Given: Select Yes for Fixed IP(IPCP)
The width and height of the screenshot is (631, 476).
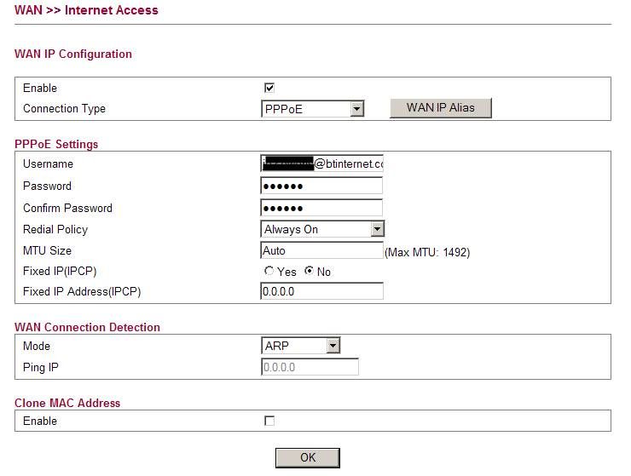Looking at the screenshot, I should pos(269,272).
